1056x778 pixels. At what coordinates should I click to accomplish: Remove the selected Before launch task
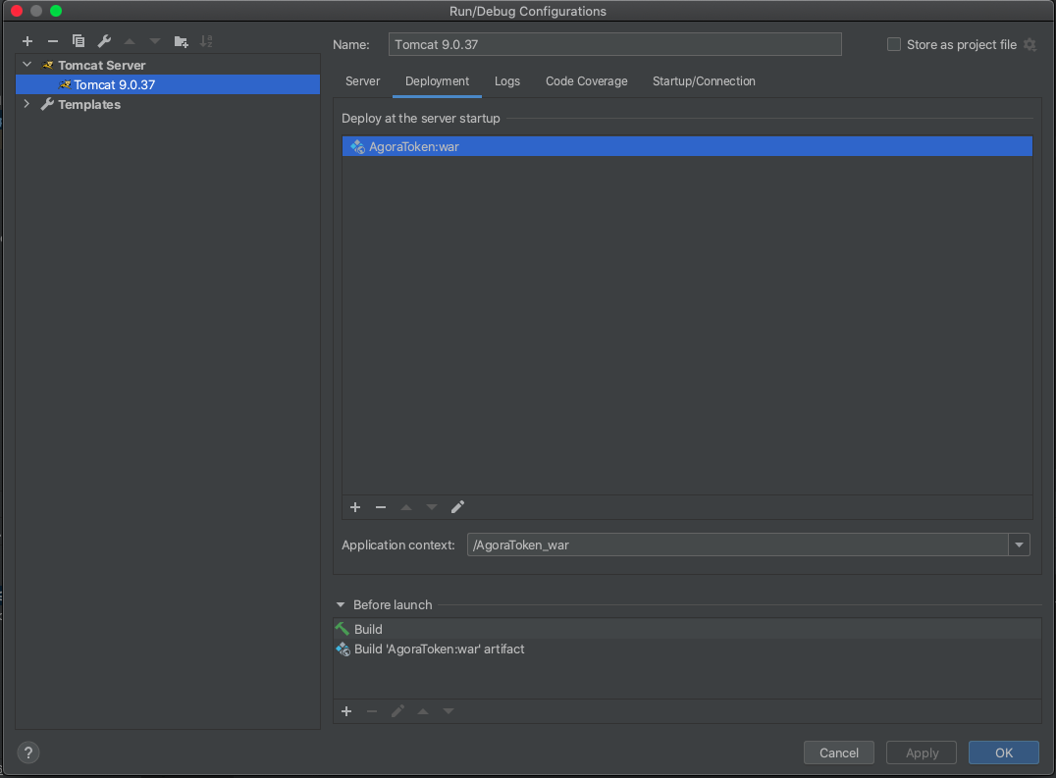tap(372, 711)
